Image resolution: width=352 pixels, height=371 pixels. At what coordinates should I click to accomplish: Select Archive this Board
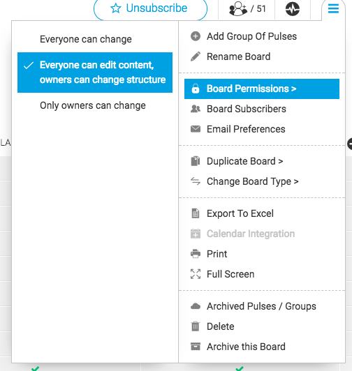[262, 347]
